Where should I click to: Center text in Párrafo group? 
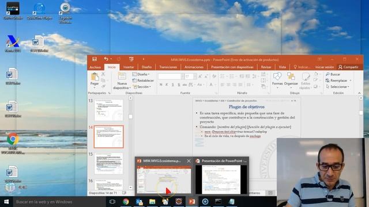pos(228,85)
